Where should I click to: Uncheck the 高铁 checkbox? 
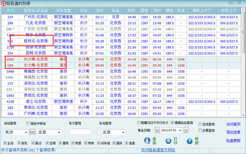(x=114, y=143)
